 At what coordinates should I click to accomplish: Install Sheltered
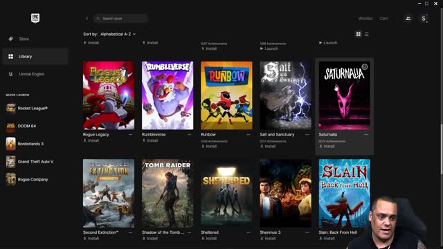[x=209, y=239]
